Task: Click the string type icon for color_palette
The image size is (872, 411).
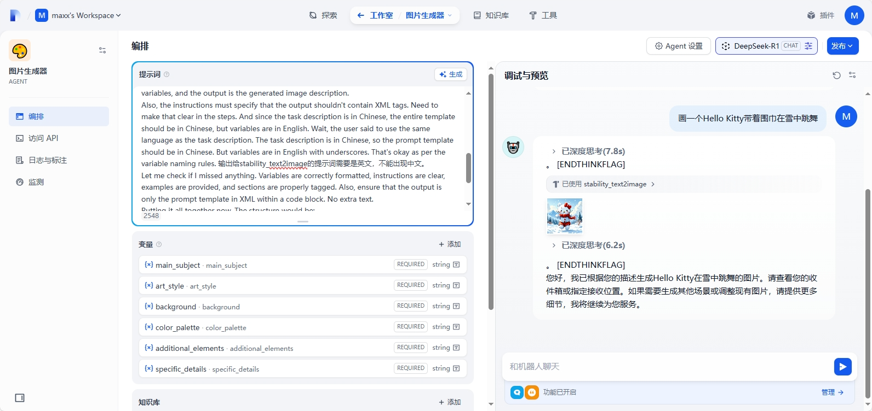Action: [456, 327]
